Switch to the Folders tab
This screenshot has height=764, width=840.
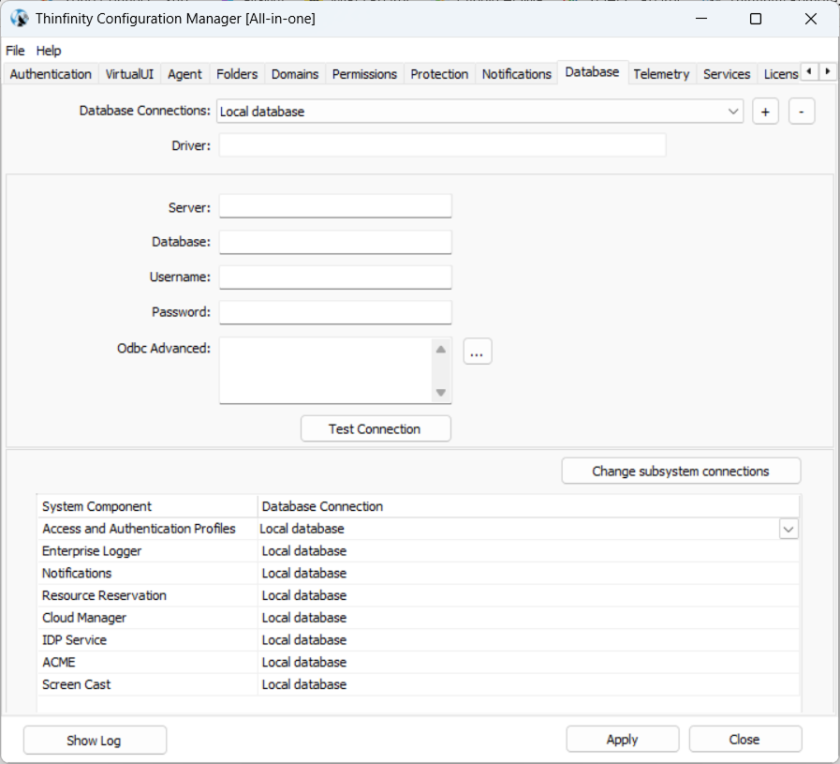pyautogui.click(x=237, y=74)
